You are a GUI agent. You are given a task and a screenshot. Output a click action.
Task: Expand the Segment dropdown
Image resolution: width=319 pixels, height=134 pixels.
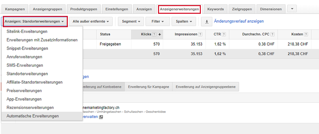(131, 21)
